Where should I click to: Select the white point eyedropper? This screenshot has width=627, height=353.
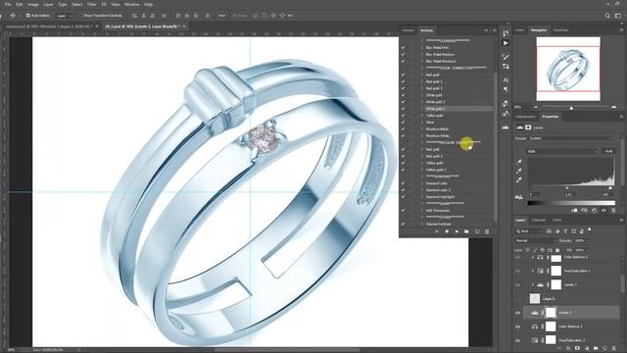pyautogui.click(x=519, y=180)
